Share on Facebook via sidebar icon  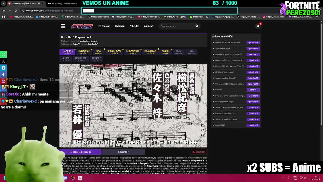pyautogui.click(x=3, y=75)
